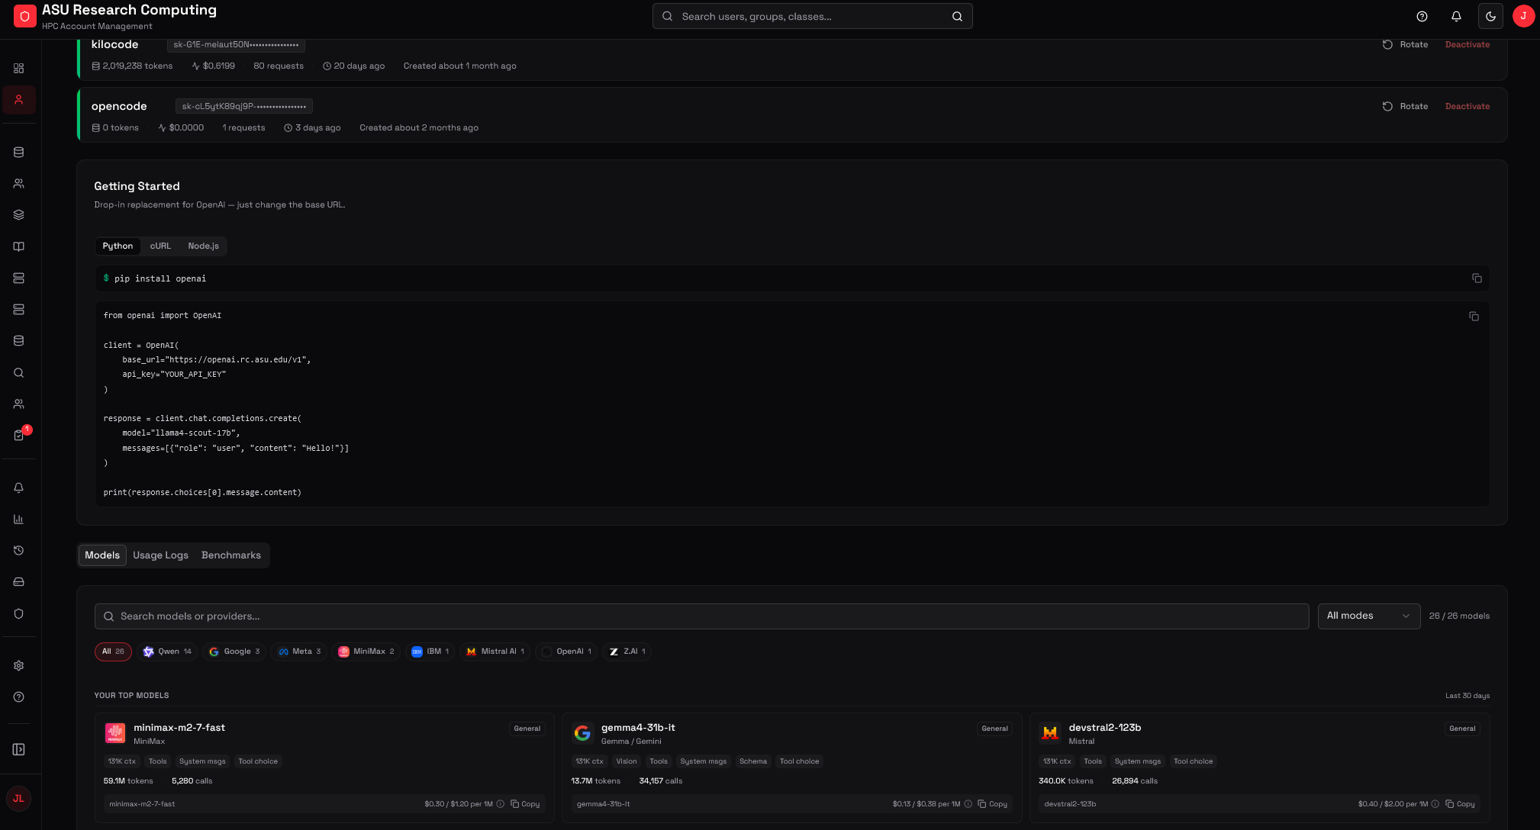Rotate the kilocode API key
This screenshot has height=830, width=1540.
tap(1405, 45)
